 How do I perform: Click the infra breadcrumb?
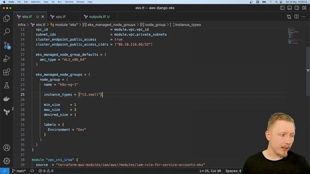pos(21,25)
